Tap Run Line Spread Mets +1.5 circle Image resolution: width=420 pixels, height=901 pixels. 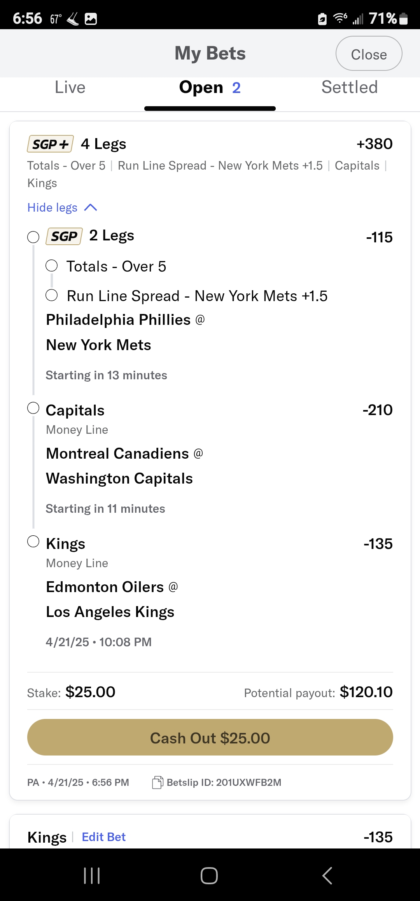52,295
